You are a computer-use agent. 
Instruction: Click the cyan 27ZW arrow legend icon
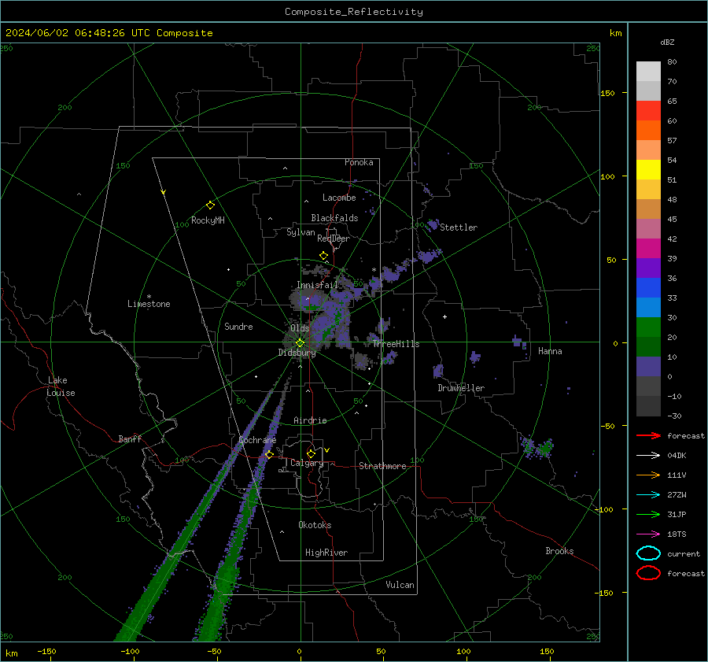tap(648, 495)
